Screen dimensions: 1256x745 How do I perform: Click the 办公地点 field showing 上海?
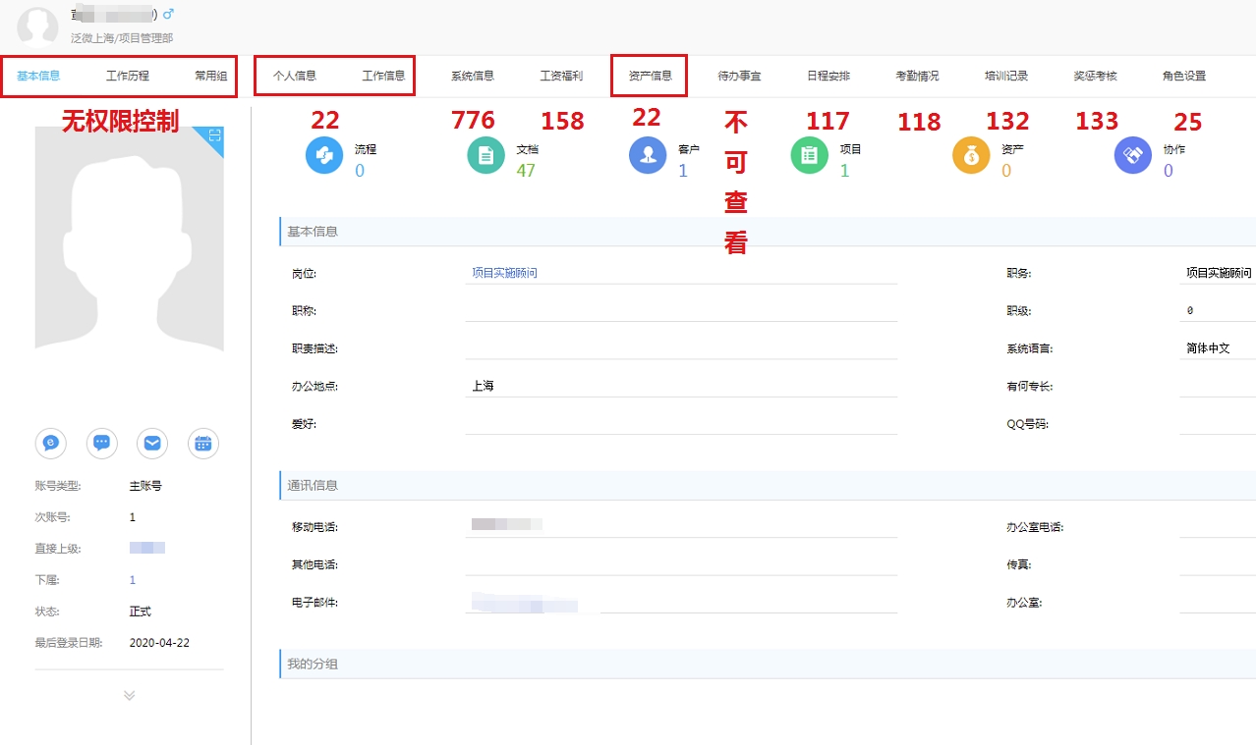pyautogui.click(x=483, y=386)
